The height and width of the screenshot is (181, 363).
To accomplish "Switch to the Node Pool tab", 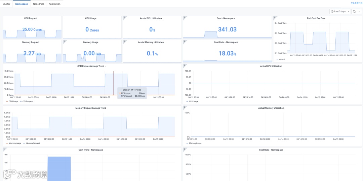I will (x=38, y=4).
